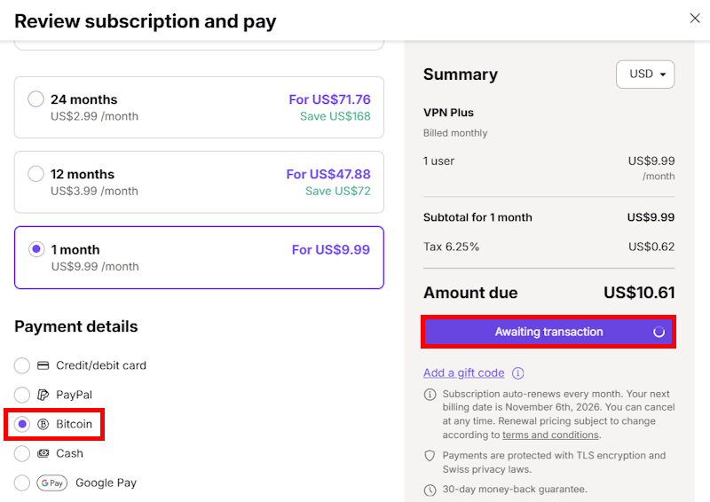Click the loading spinner on pay button
This screenshot has width=710, height=502.
pos(659,332)
